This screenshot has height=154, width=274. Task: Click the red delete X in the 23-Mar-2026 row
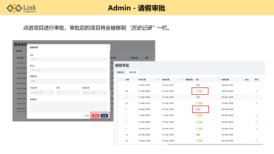[x=256, y=128]
